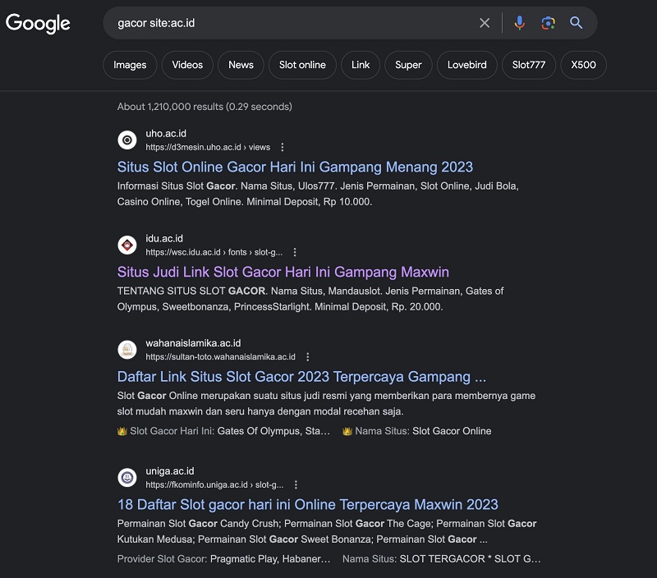Click 'Provider Slot Gacor: Pragmatic Play' snippet
657x578 pixels.
[x=223, y=559]
